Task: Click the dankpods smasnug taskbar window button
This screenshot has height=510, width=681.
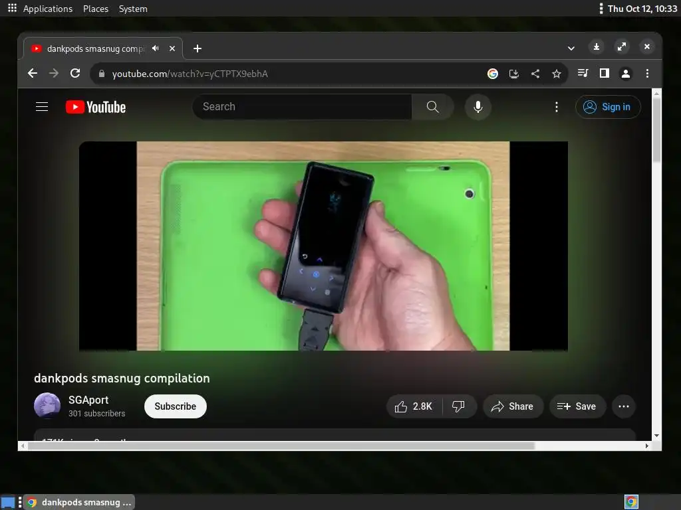Action: click(x=79, y=502)
